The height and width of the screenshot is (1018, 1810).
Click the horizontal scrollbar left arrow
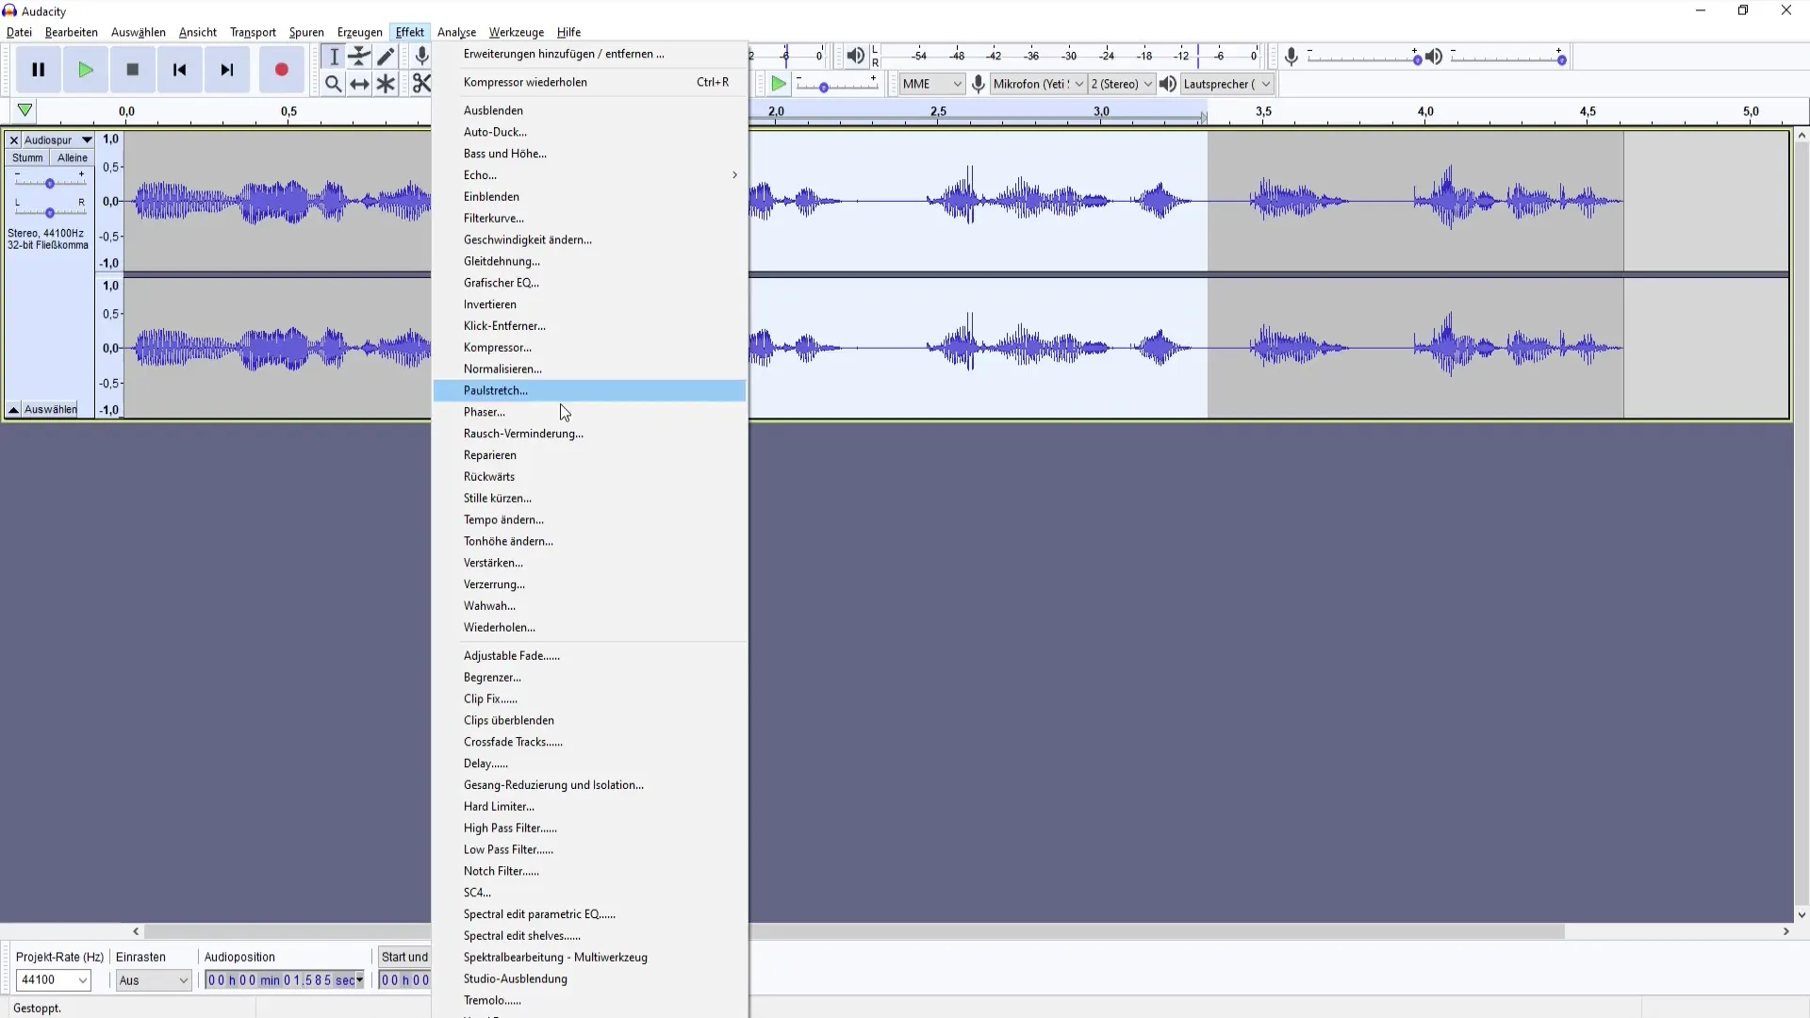(x=137, y=931)
